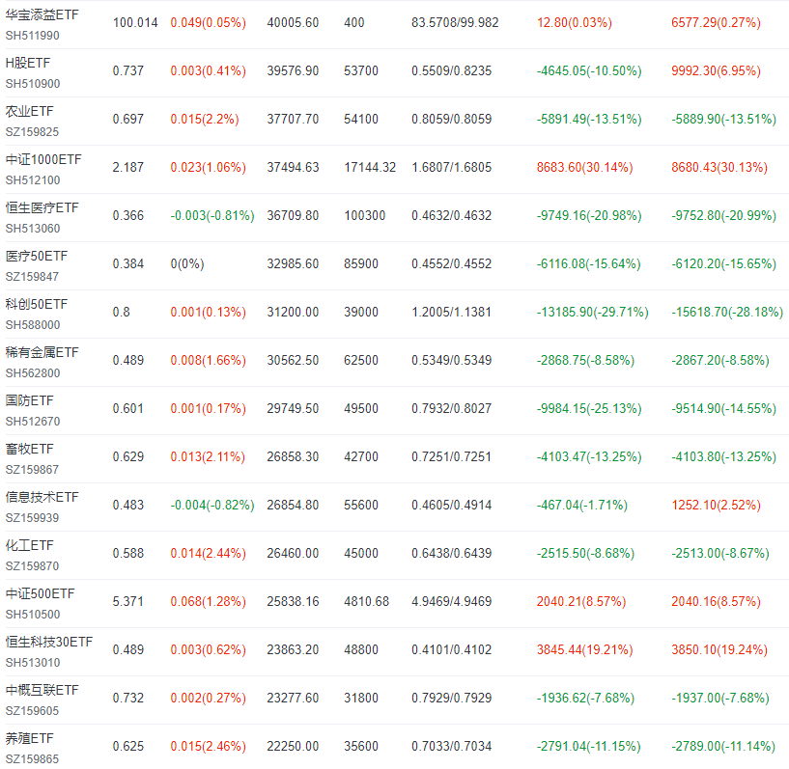This screenshot has width=789, height=769.
Task: Select profit value 8683.60(30.14%)
Action: 584,167
